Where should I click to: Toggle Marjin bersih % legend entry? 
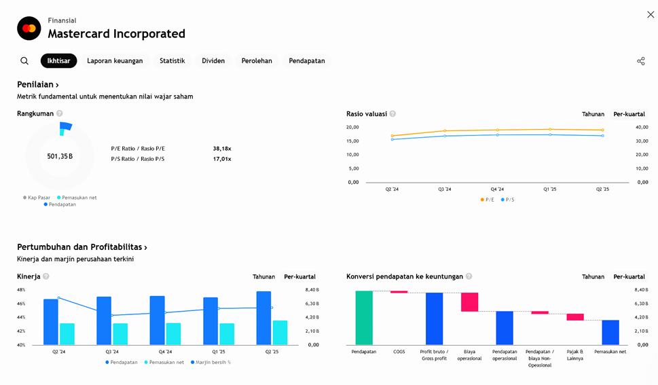pos(211,363)
